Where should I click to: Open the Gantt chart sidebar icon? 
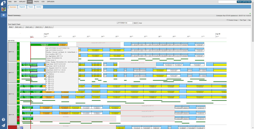[x=3, y=9]
